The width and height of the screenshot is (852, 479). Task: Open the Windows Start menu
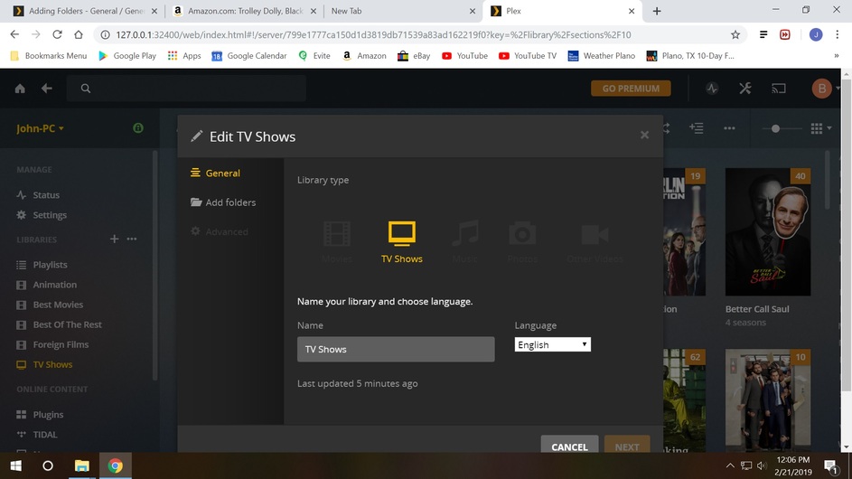coord(15,466)
